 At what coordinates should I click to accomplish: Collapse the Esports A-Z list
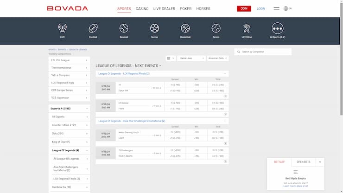coord(87,109)
